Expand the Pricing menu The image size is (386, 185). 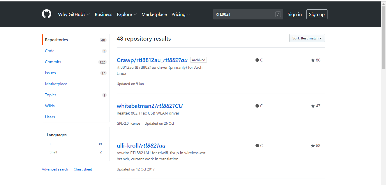pyautogui.click(x=181, y=14)
